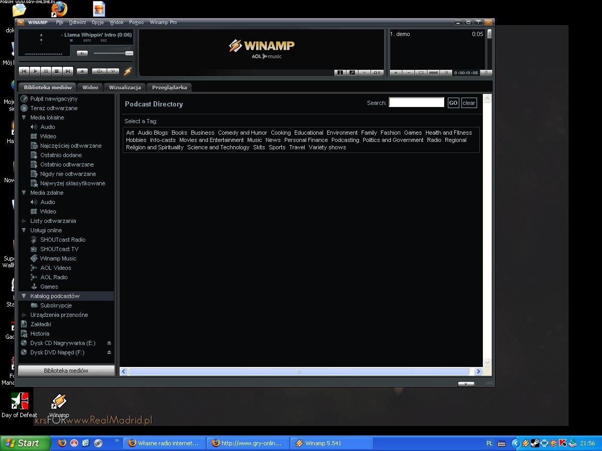Open Pulpit nawigacyjny in the library

point(54,99)
